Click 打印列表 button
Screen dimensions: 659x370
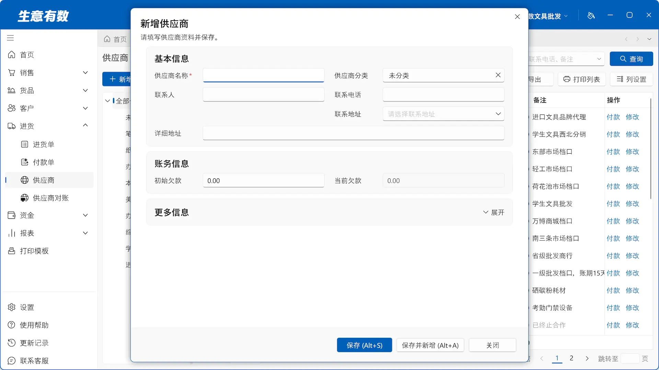click(581, 79)
